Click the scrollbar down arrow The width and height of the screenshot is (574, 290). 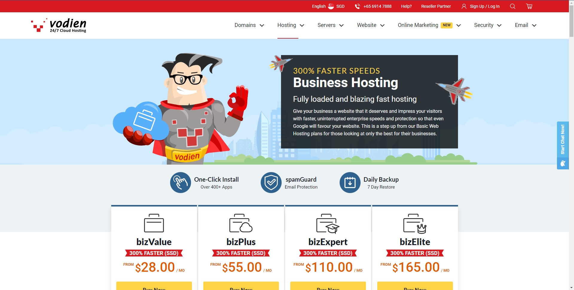click(571, 287)
